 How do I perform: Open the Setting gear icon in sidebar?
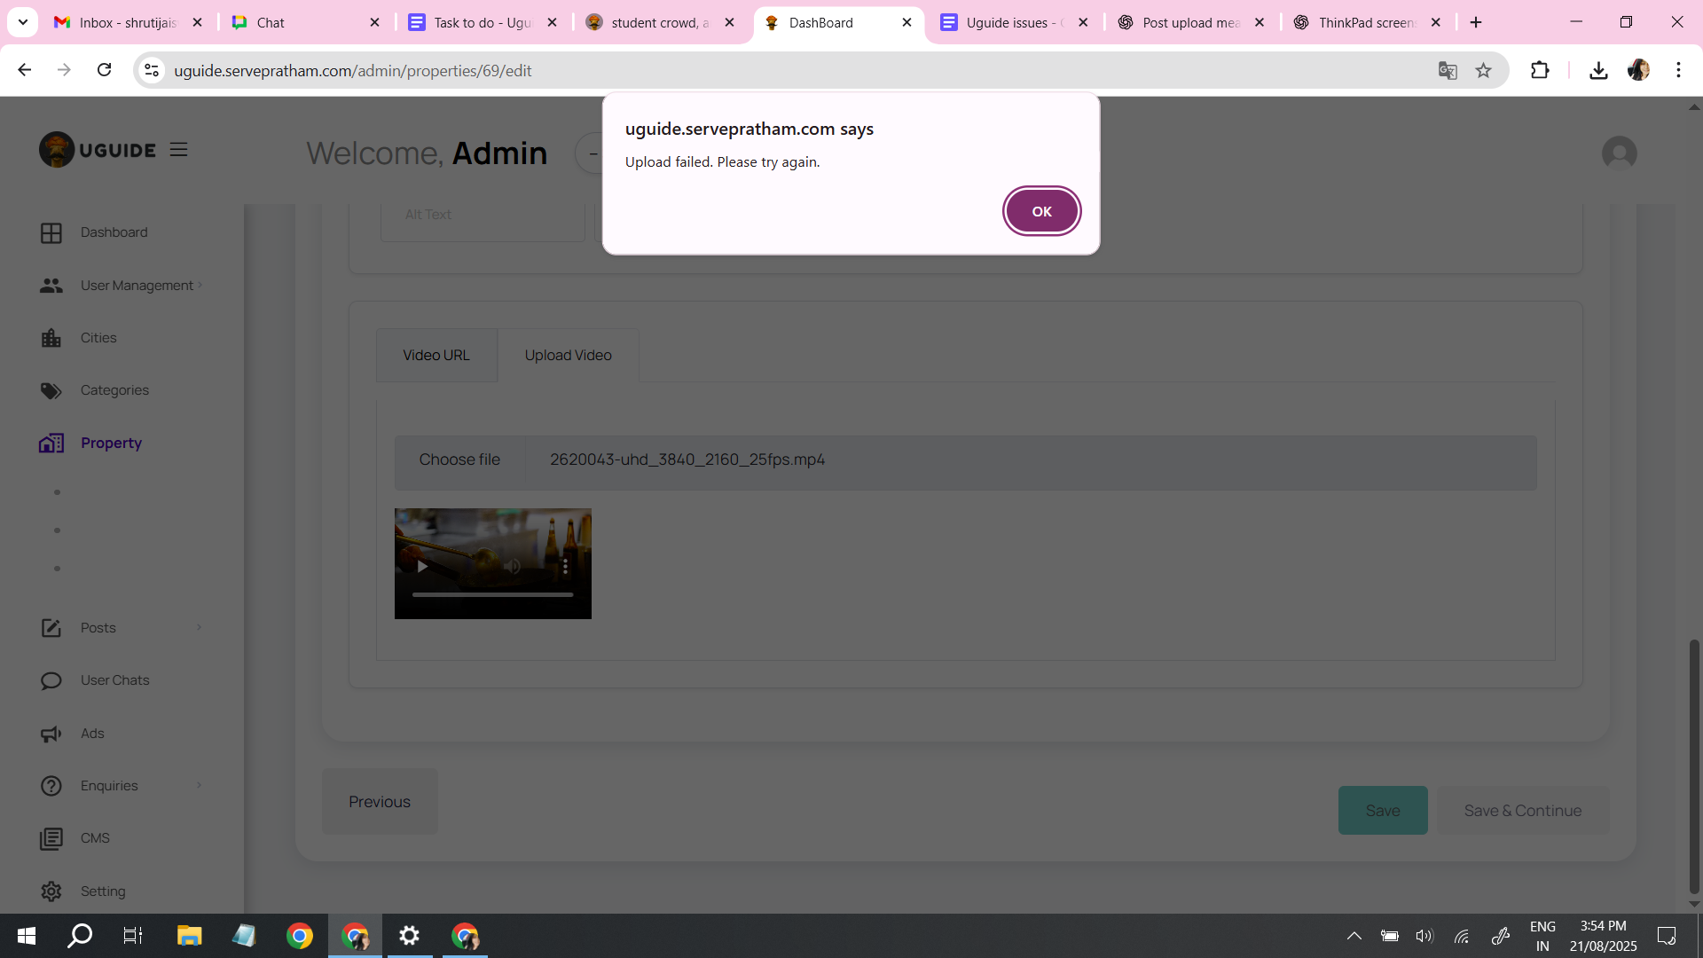pos(51,891)
